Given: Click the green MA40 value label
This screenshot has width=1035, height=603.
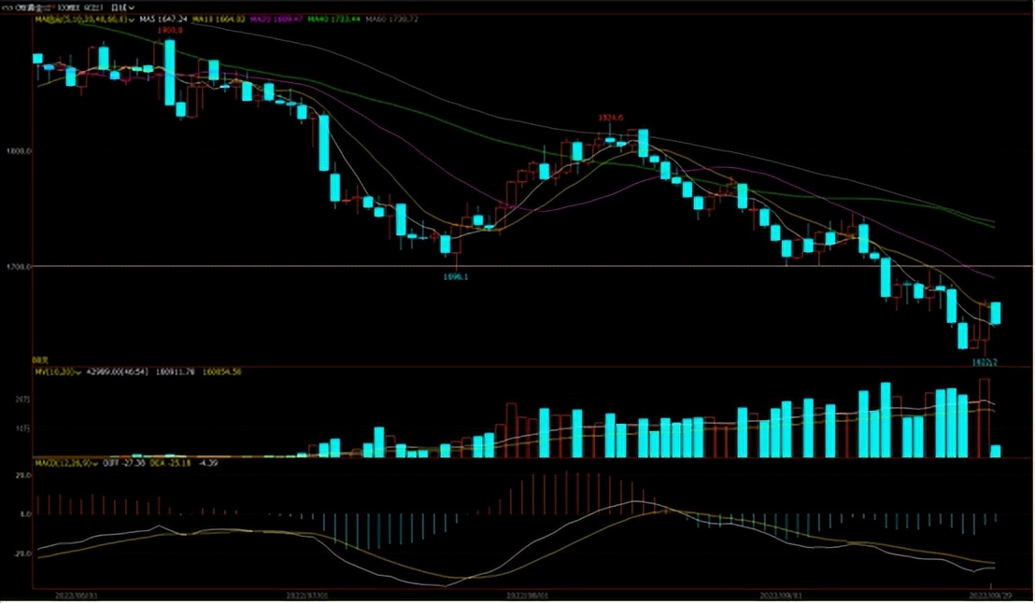Looking at the screenshot, I should click(333, 19).
